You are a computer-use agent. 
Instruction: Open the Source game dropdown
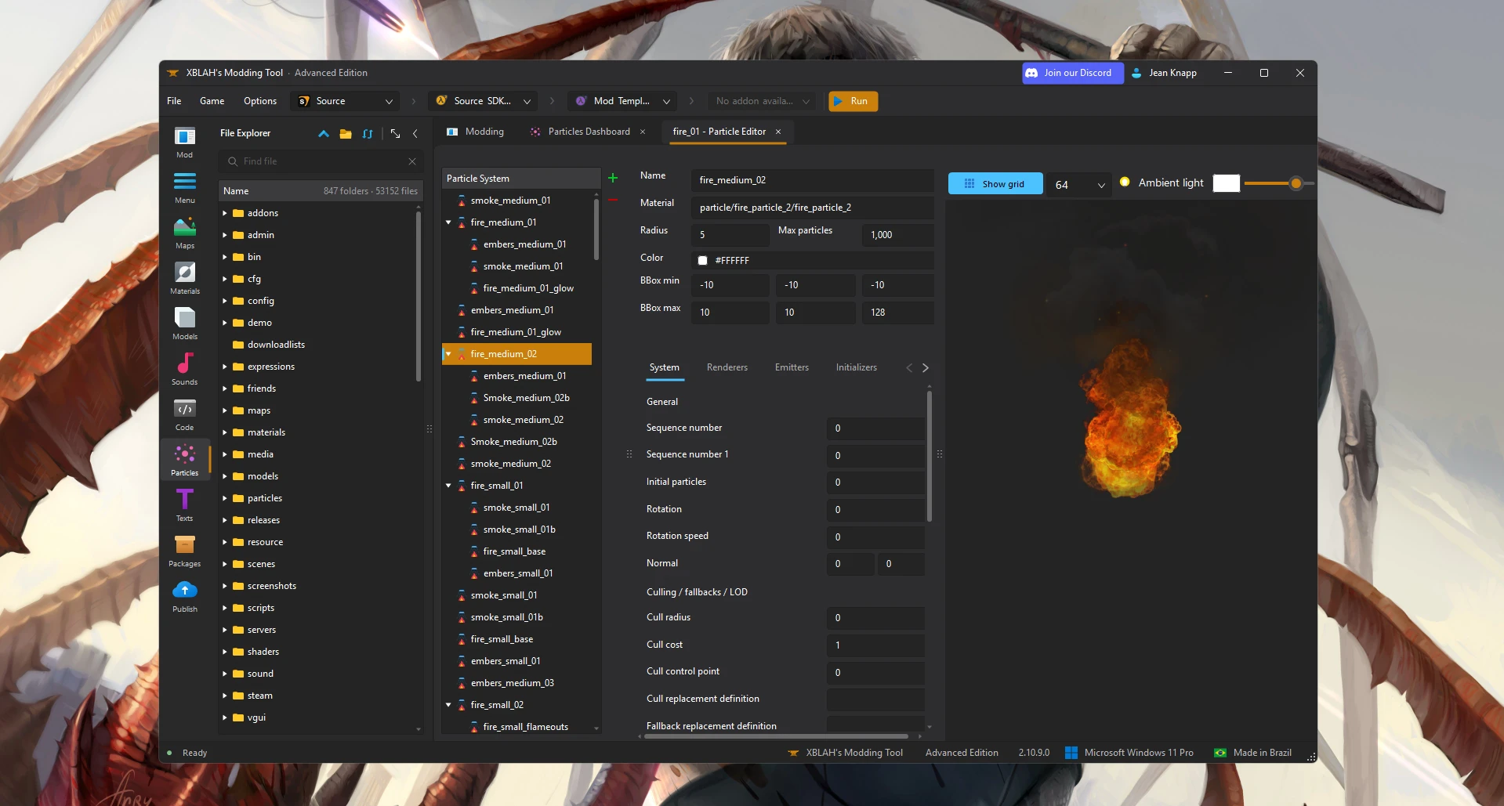click(x=345, y=101)
